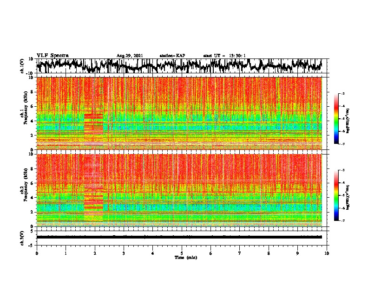This screenshot has width=368, height=284.
Task: Click the time axis tick label 10 at the right end
Action: tap(327, 253)
